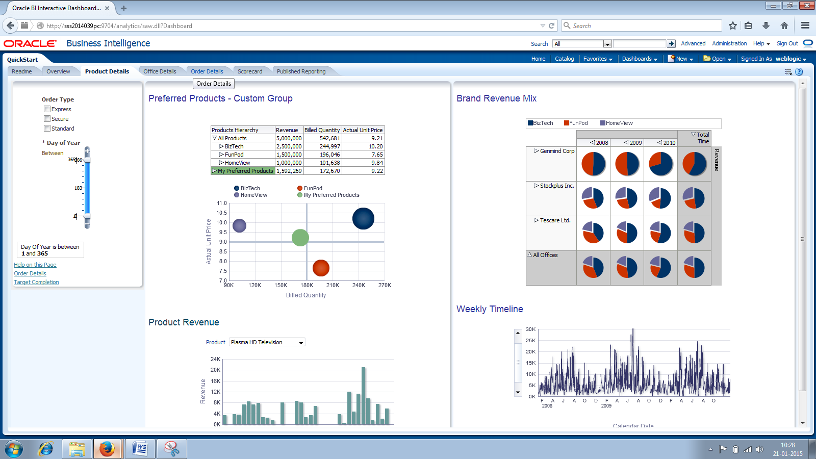This screenshot has width=816, height=459.
Task: Open the file explorer taskbar icon
Action: tap(77, 449)
